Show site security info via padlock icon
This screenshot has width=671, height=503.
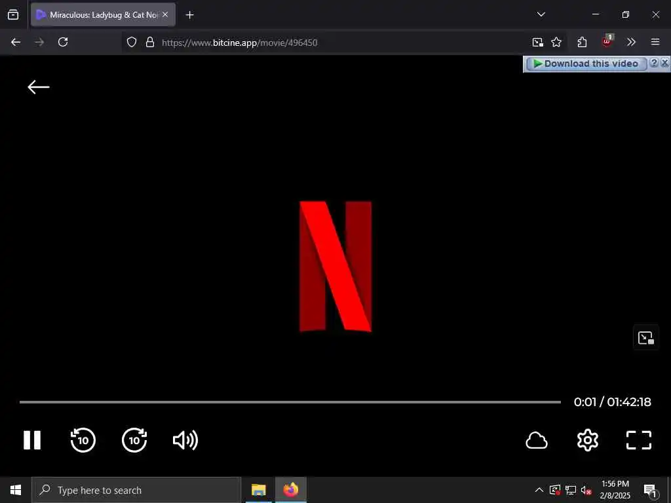150,42
